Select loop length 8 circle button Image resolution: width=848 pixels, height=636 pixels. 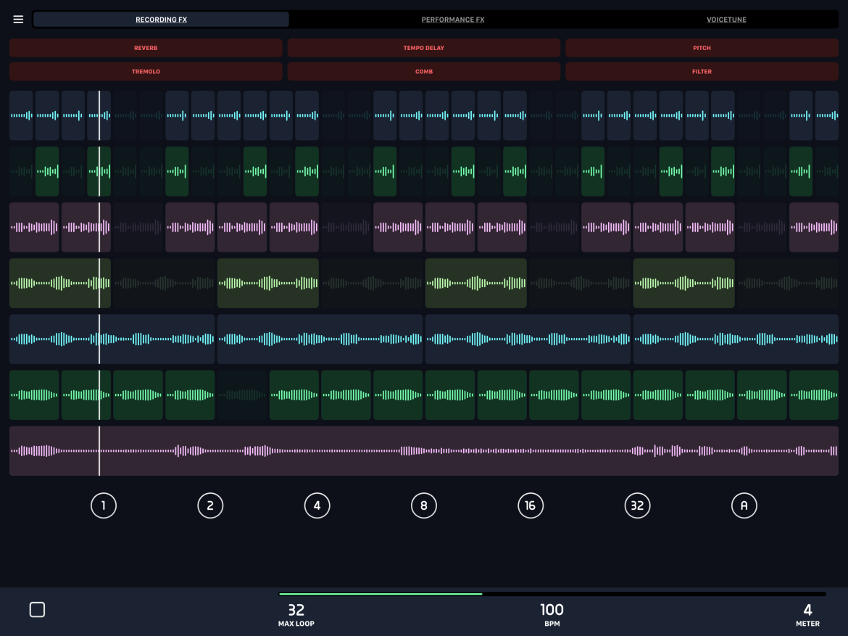423,505
